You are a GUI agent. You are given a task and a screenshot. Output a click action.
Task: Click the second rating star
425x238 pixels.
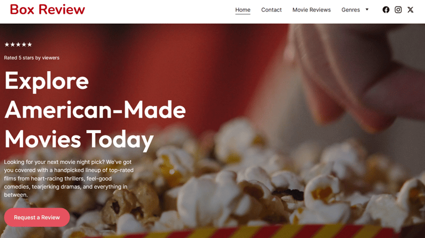click(x=13, y=44)
